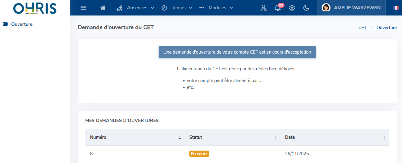The image size is (402, 163).
Task: Sort table by Statut column
Action: point(275,138)
